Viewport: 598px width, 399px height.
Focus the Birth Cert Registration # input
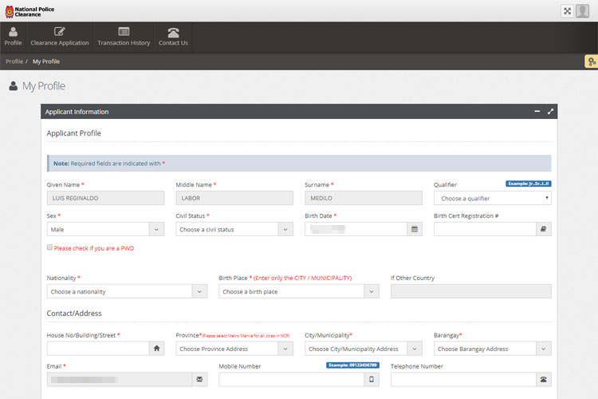(x=485, y=229)
